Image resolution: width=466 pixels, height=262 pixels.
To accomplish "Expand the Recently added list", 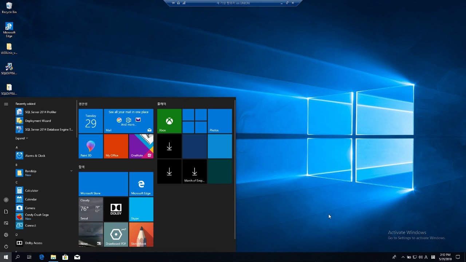I will click(21, 138).
